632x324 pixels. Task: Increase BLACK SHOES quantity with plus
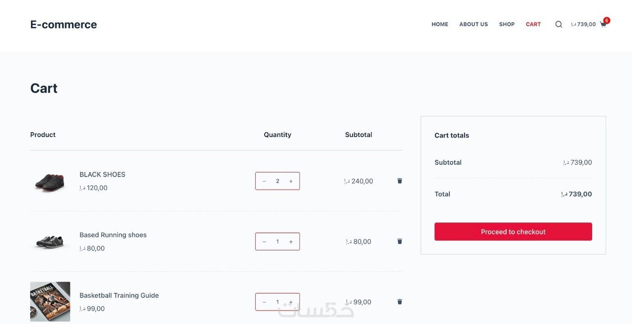pos(291,181)
